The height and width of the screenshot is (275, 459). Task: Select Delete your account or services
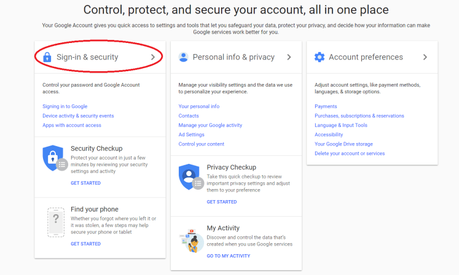coord(350,153)
